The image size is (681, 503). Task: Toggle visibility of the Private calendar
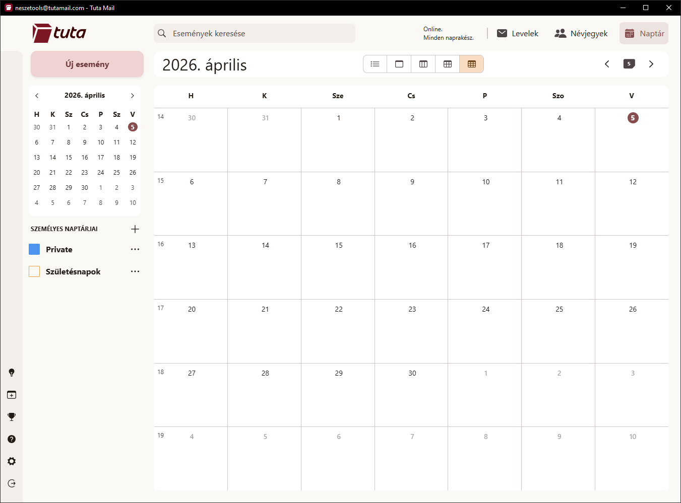(x=34, y=249)
